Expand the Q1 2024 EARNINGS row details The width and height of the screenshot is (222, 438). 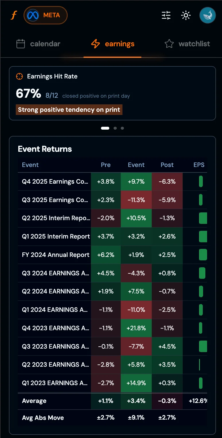pos(54,310)
